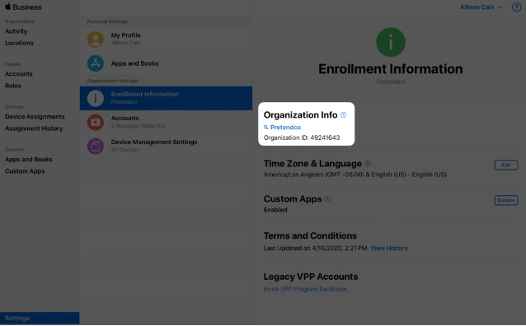Click the Enrollment Information heading
Viewport: 526px width, 326px height.
(391, 69)
